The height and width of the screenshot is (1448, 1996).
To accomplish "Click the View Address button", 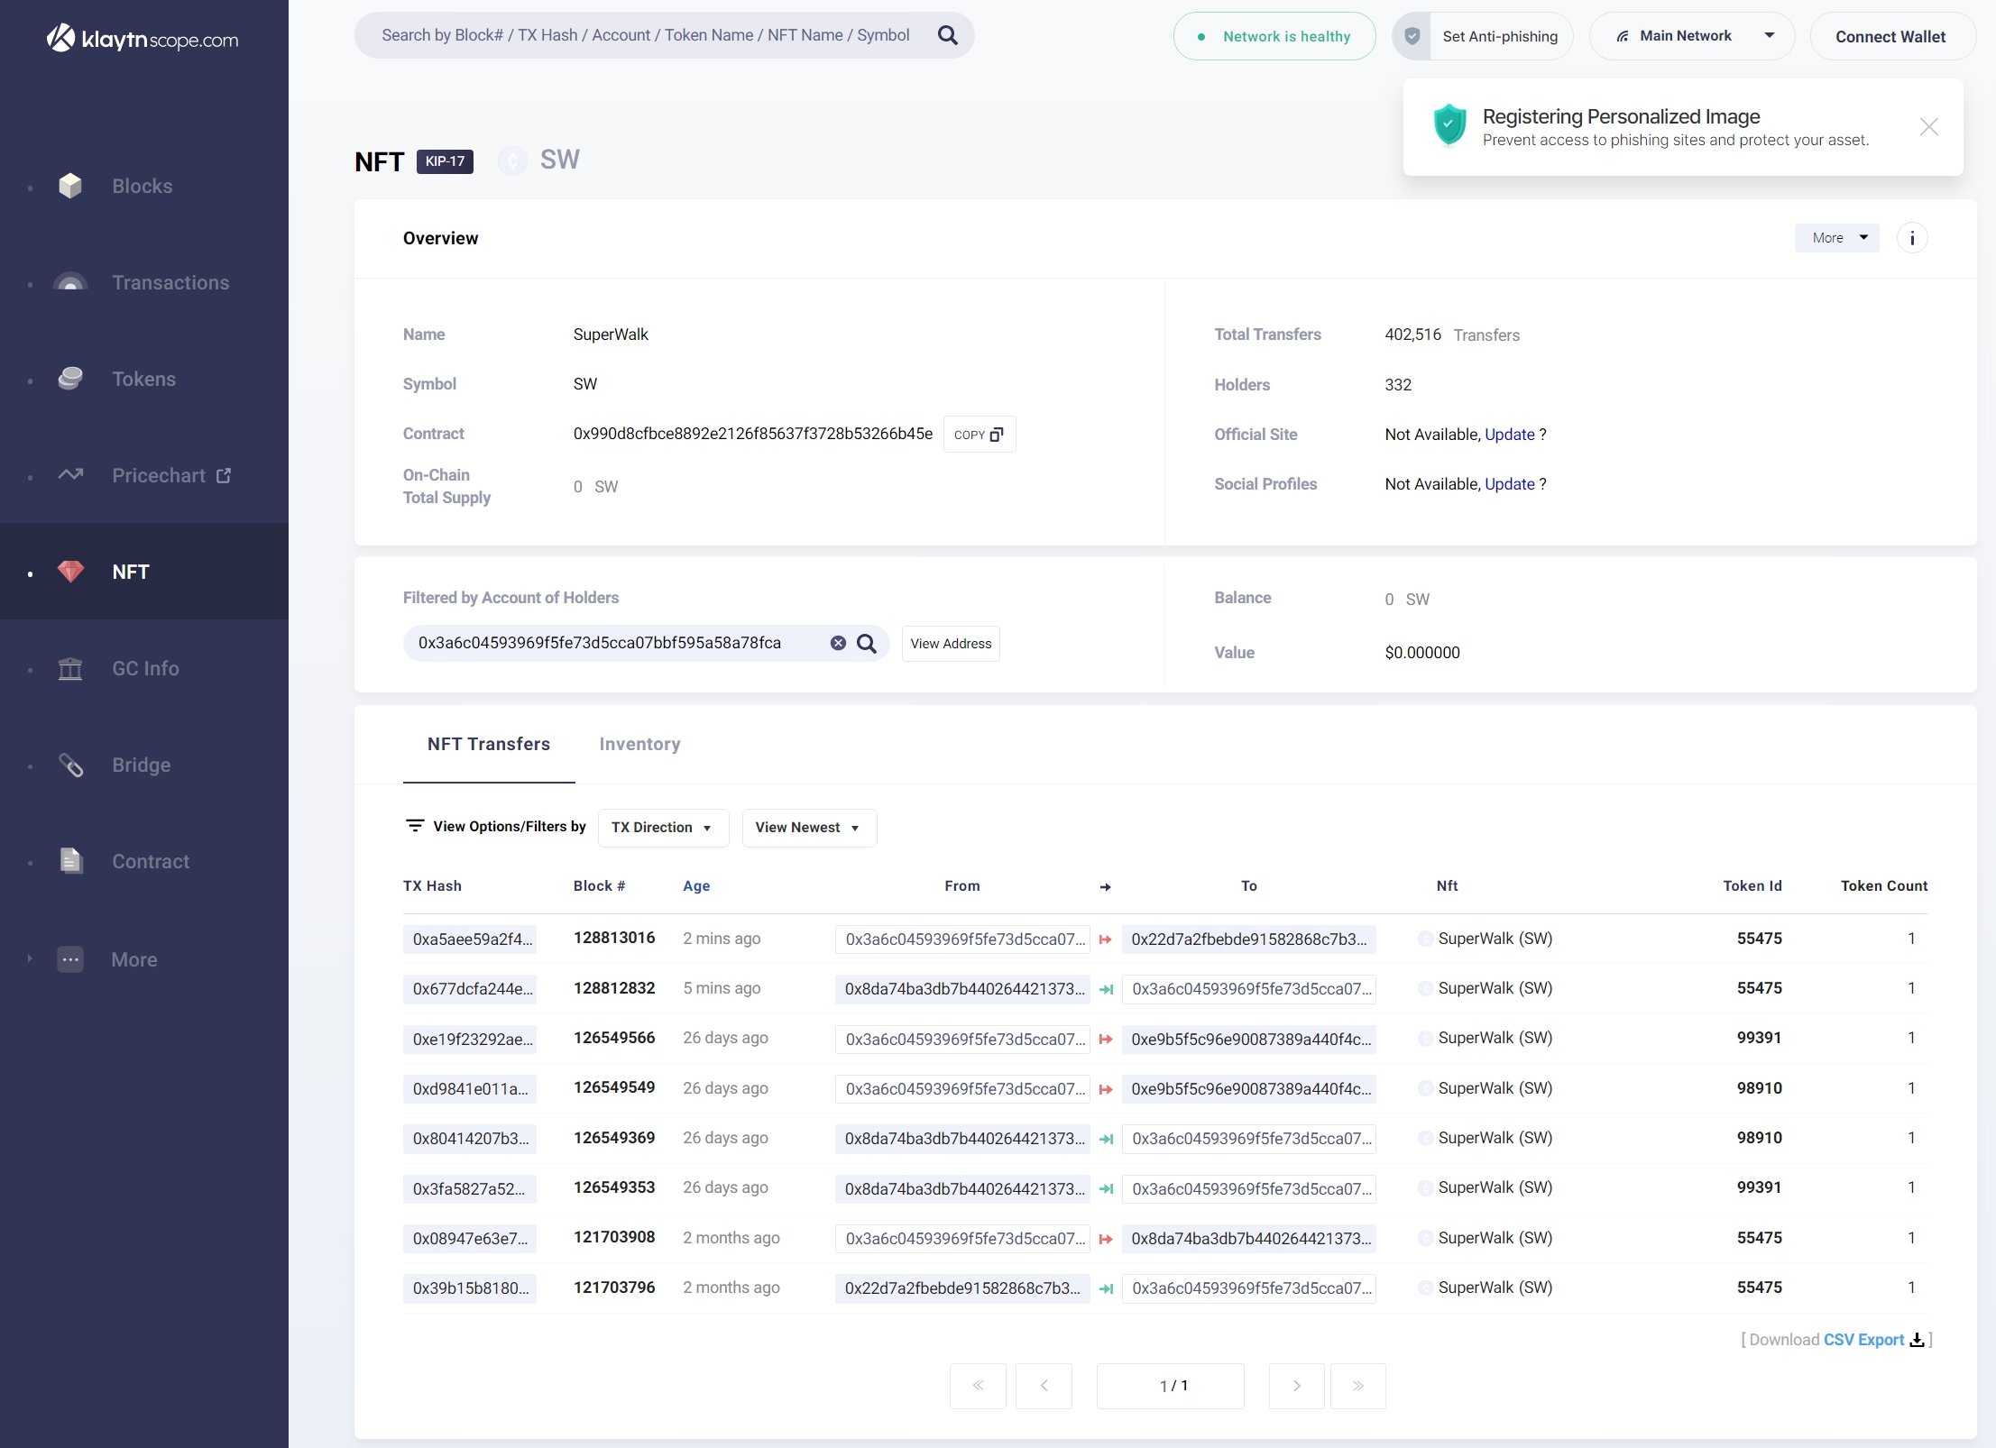I will pos(950,644).
